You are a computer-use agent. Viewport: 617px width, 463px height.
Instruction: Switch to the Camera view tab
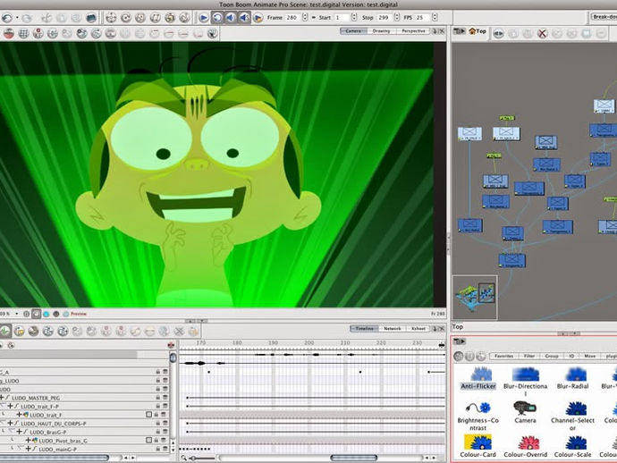pyautogui.click(x=353, y=31)
